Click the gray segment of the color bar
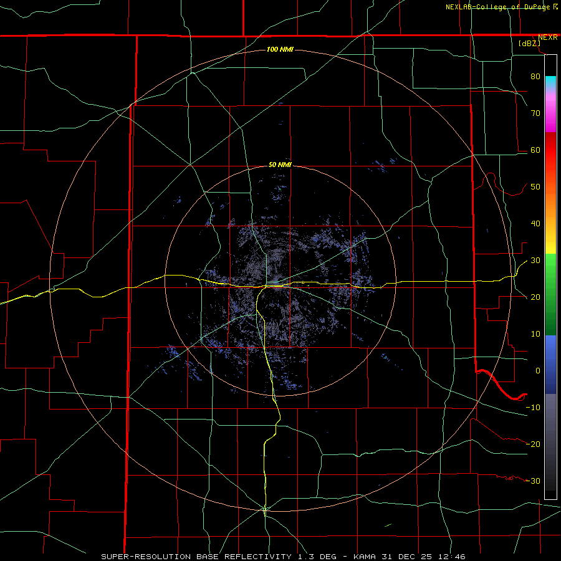 550,442
